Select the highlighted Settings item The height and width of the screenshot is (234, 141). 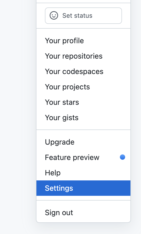tap(83, 188)
